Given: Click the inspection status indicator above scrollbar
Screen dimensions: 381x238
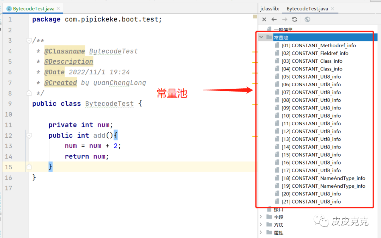Looking at the screenshot, I should 255,17.
